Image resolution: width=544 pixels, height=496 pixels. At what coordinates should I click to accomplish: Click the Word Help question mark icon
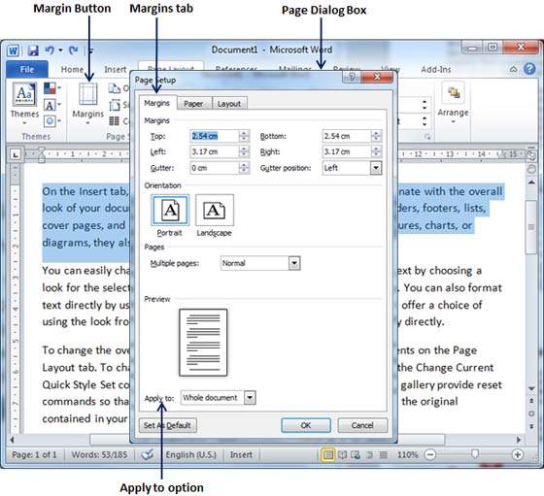click(x=529, y=69)
